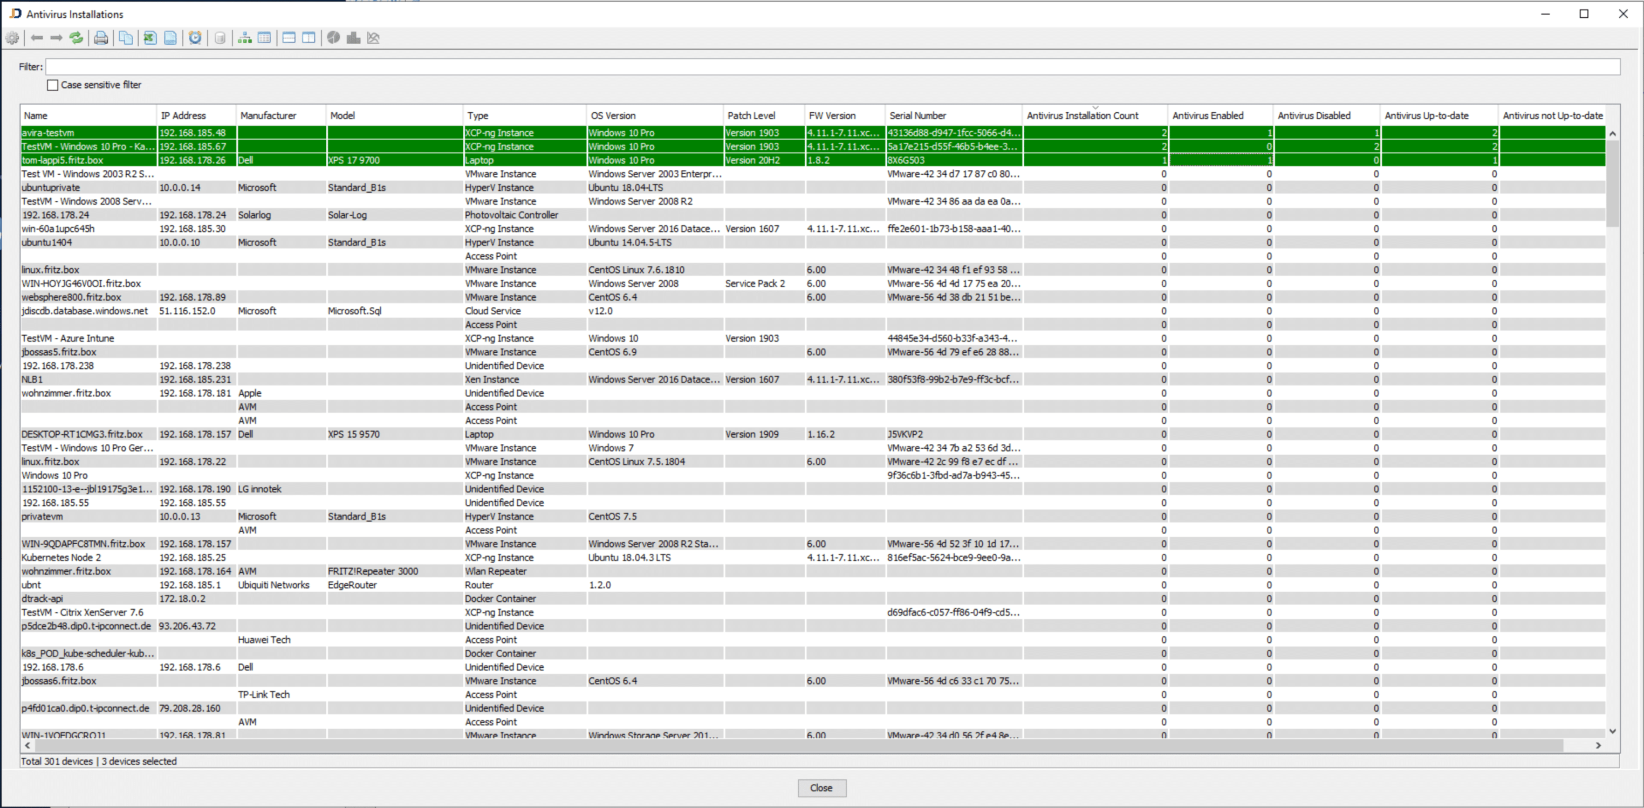Switch to tree hierarchy view icon
Viewport: 1644px width, 808px height.
click(x=244, y=38)
